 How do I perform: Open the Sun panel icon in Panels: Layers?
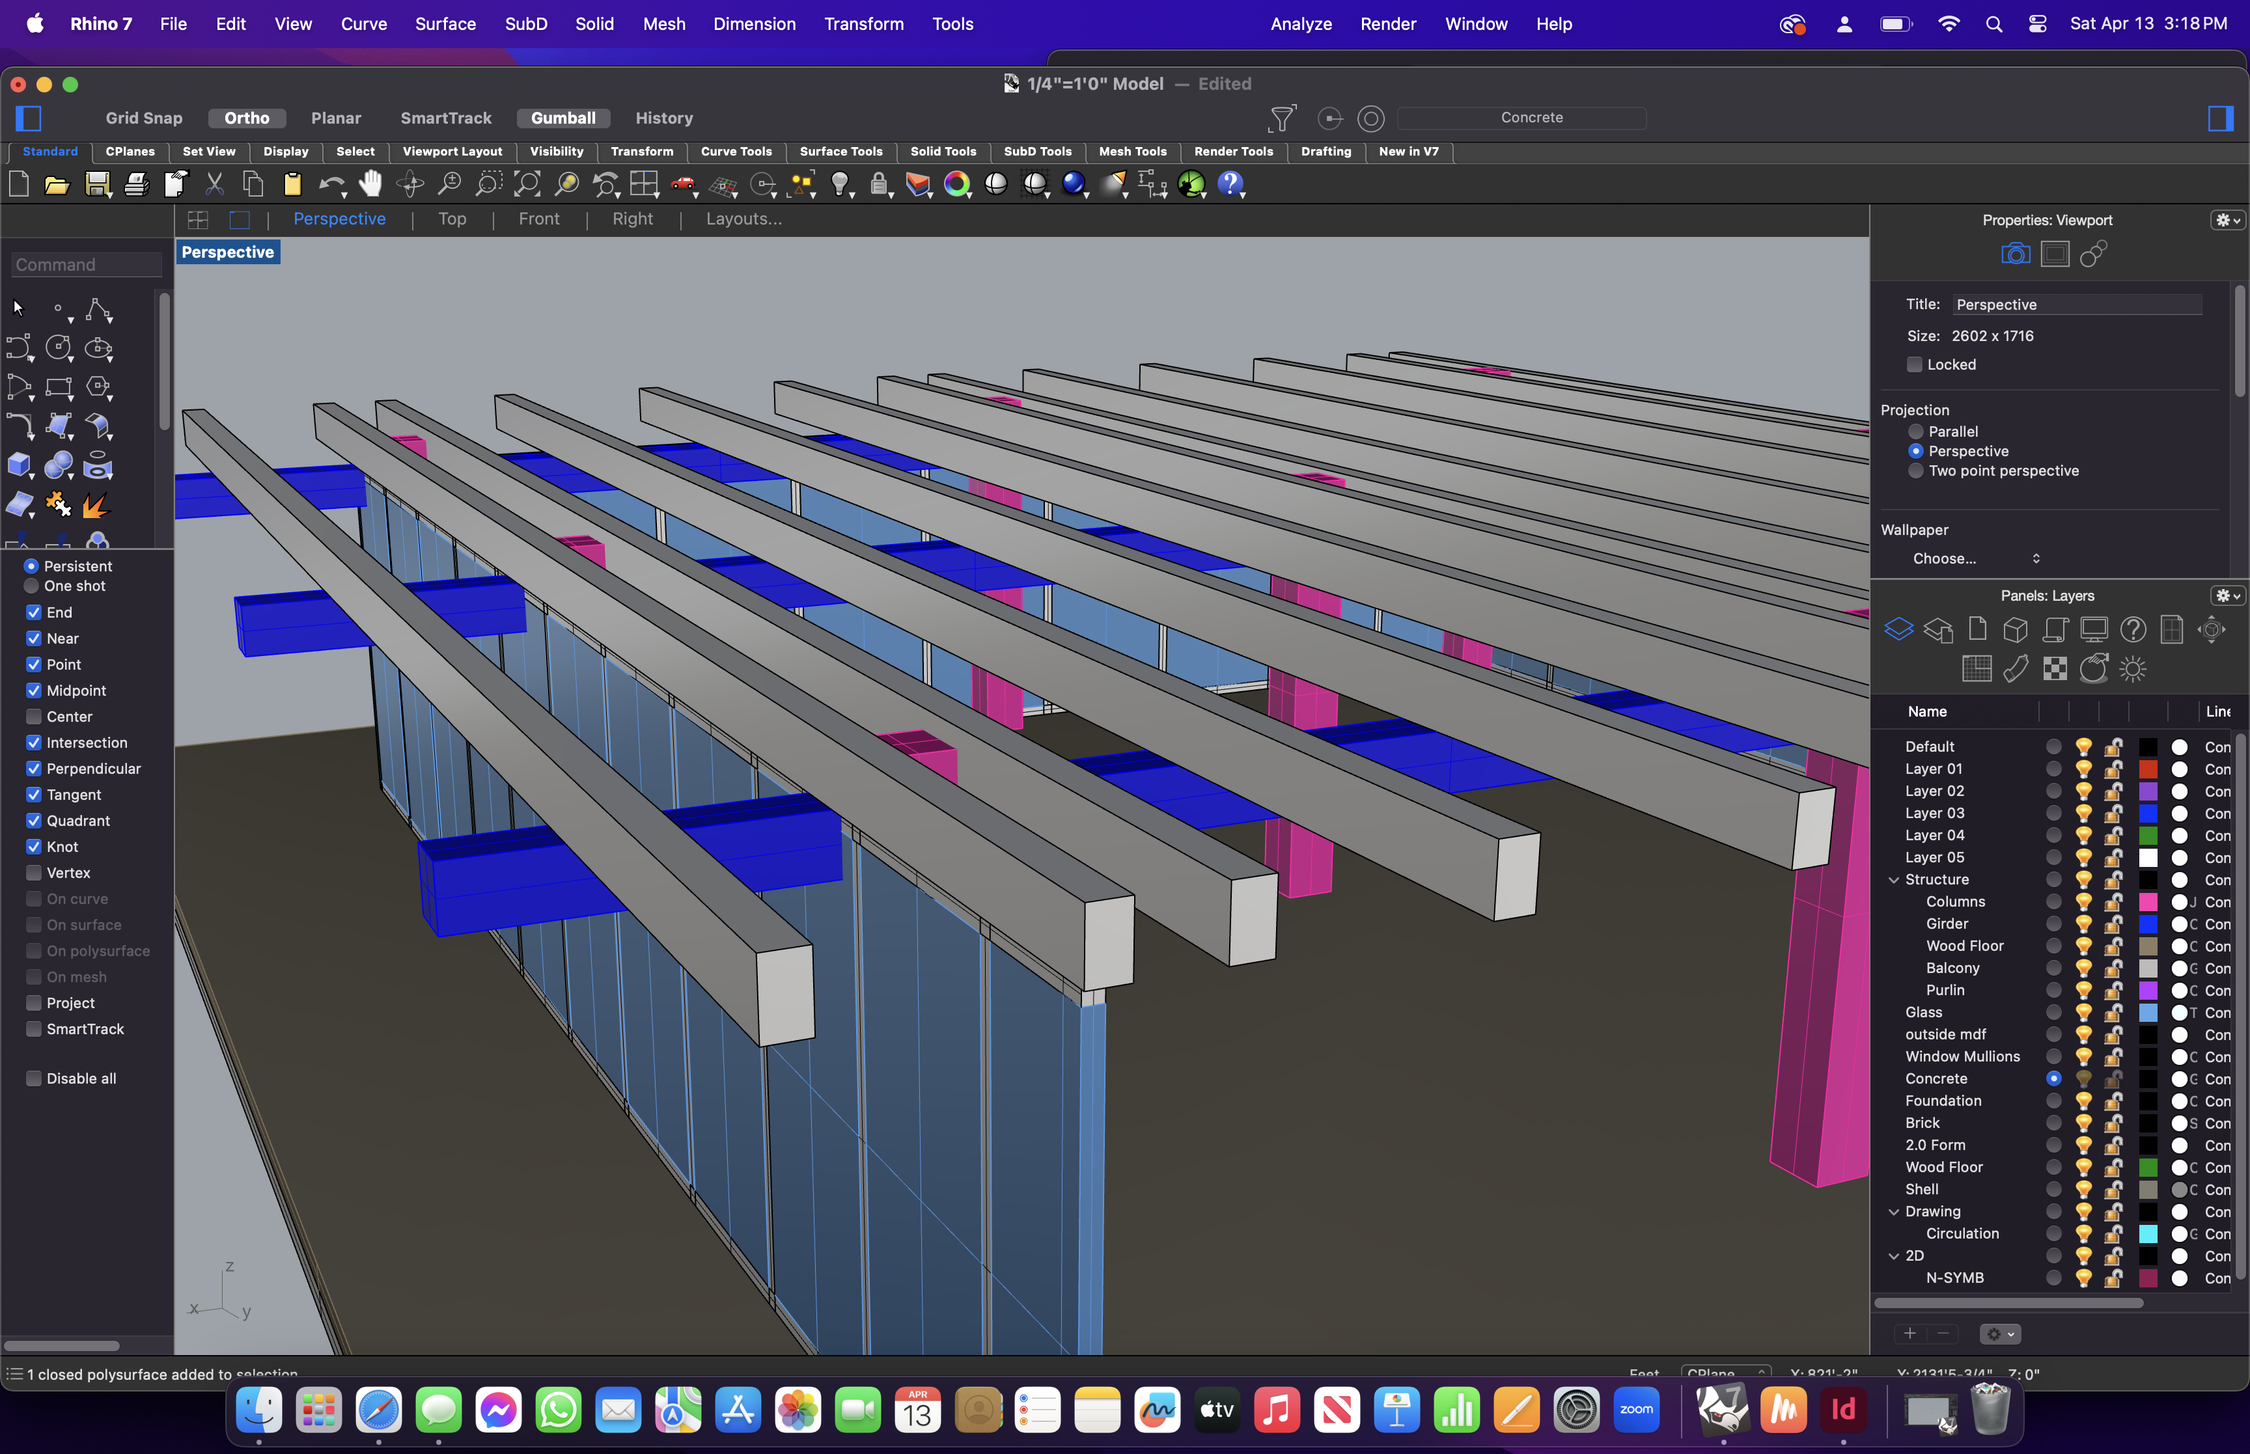point(2132,668)
